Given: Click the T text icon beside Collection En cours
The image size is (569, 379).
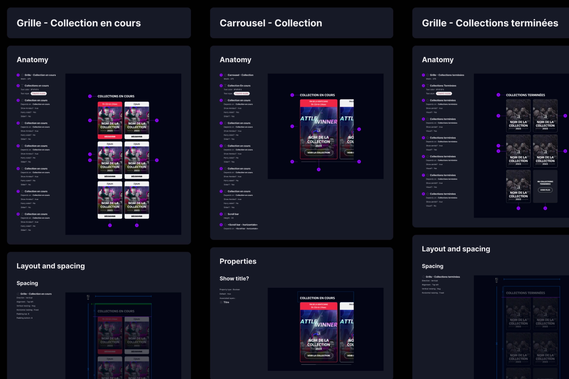Looking at the screenshot, I should tap(225, 86).
